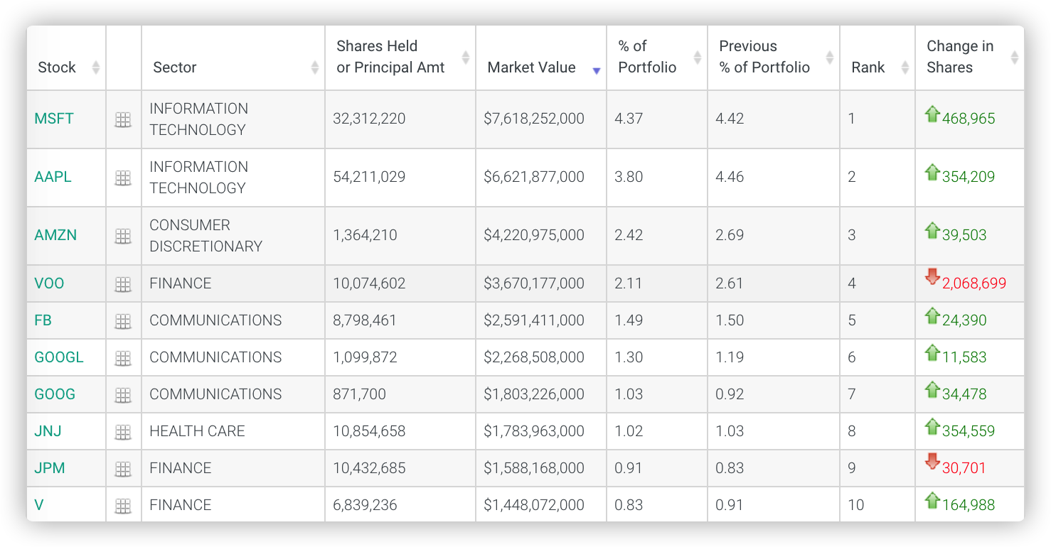
Task: Select shares held value 10,074,602
Action: 369,283
